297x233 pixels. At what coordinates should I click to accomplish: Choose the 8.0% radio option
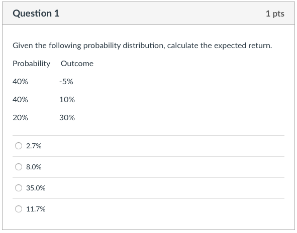point(19,167)
